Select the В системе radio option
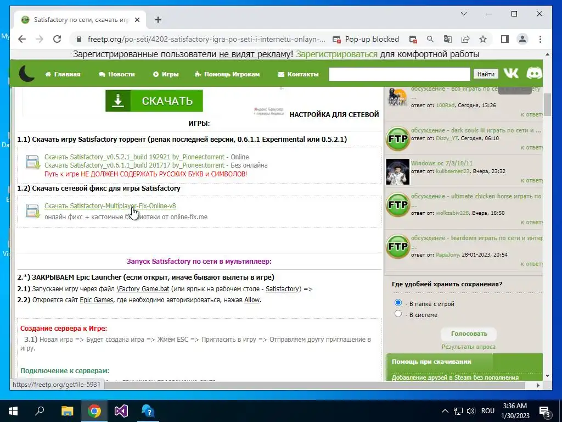 398,314
